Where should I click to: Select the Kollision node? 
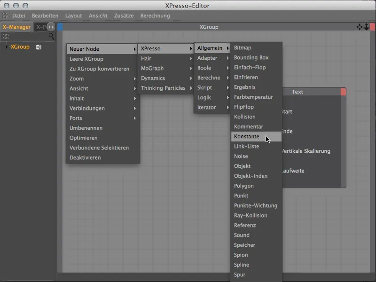coord(256,117)
